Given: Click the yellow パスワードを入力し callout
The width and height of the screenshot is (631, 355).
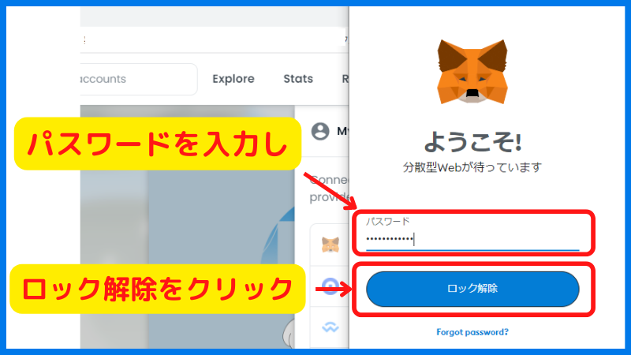Looking at the screenshot, I should click(157, 144).
